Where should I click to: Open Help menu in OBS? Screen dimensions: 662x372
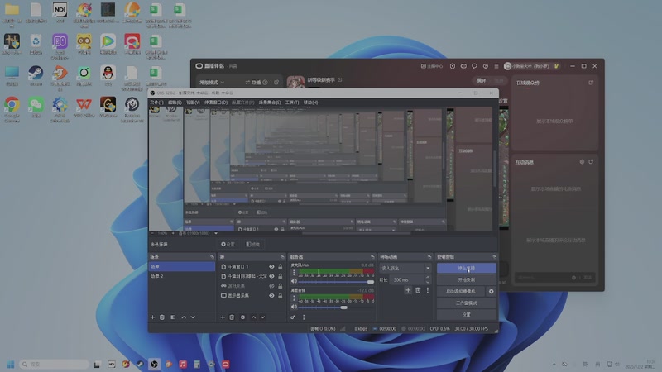point(311,103)
